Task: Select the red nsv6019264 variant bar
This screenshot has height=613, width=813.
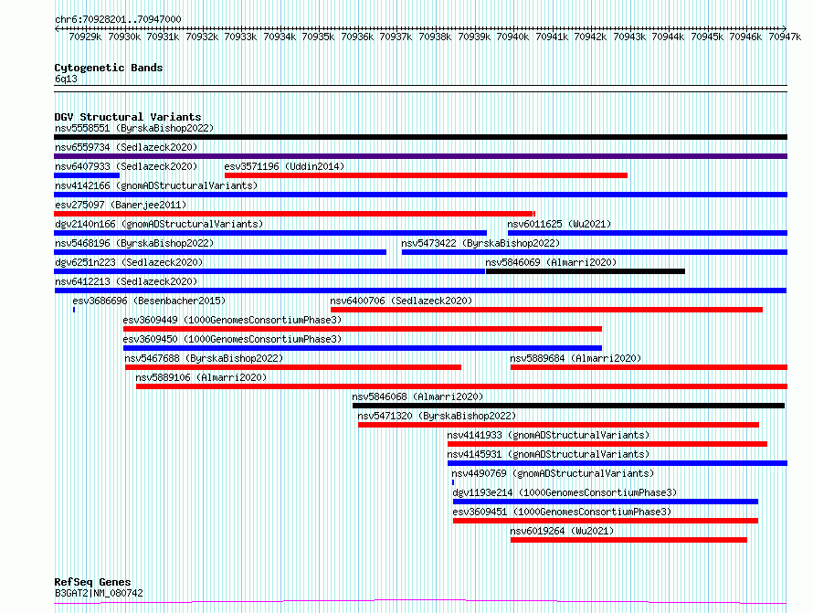Action: 628,540
